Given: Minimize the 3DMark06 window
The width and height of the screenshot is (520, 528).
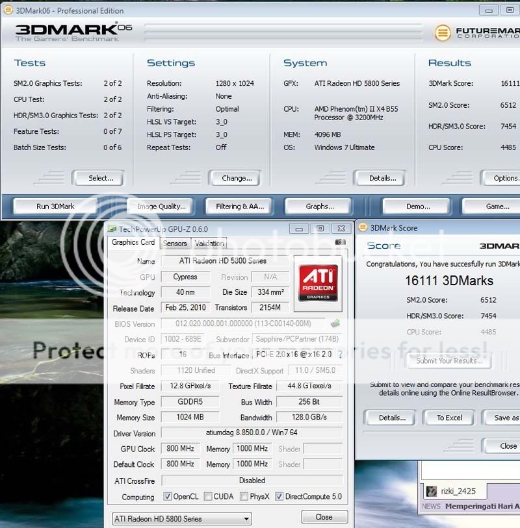Looking at the screenshot, I should pos(489,10).
